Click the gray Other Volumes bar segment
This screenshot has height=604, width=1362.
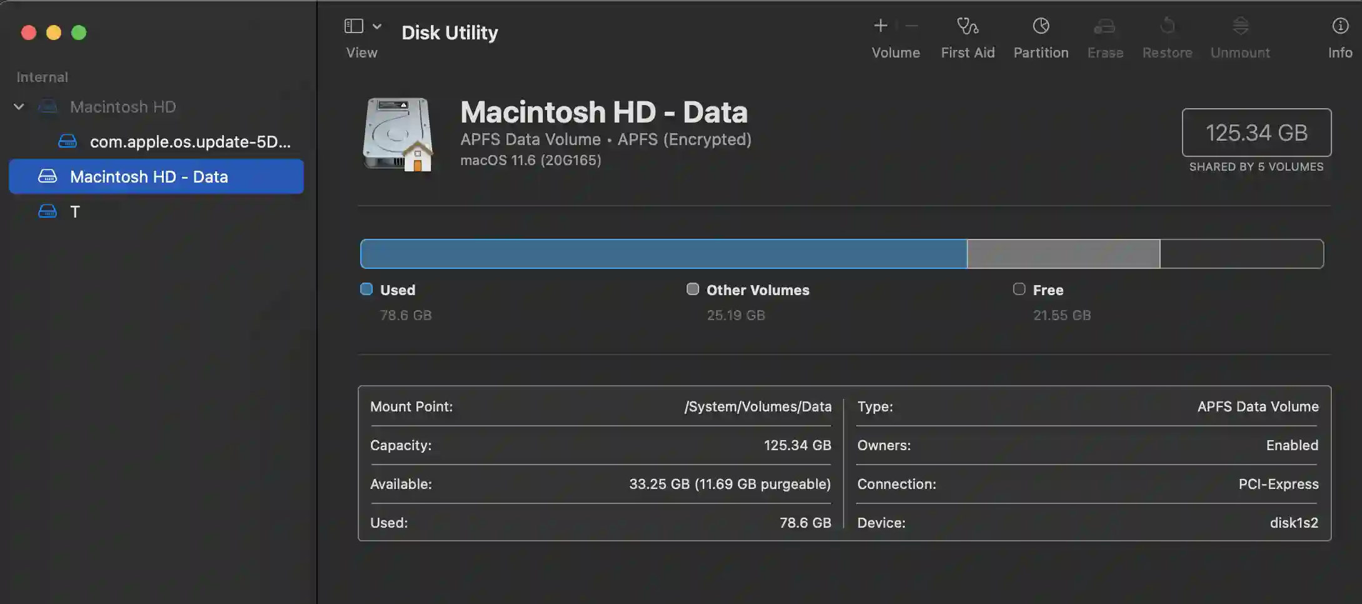point(1063,254)
